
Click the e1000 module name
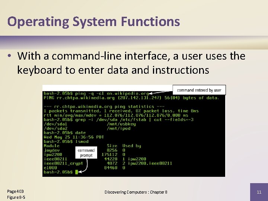click(x=50, y=167)
